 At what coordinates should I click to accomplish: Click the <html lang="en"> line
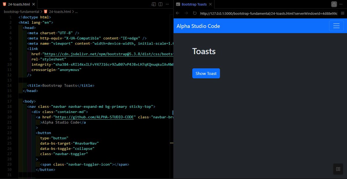click(36, 22)
